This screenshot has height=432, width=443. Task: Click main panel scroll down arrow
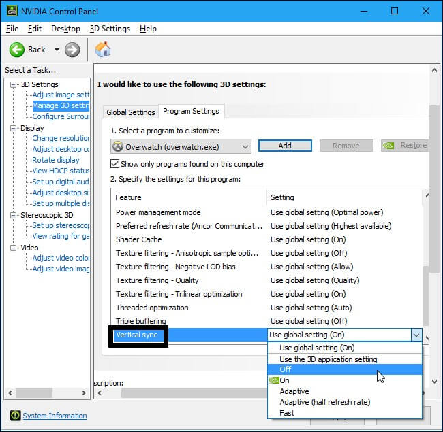[435, 382]
